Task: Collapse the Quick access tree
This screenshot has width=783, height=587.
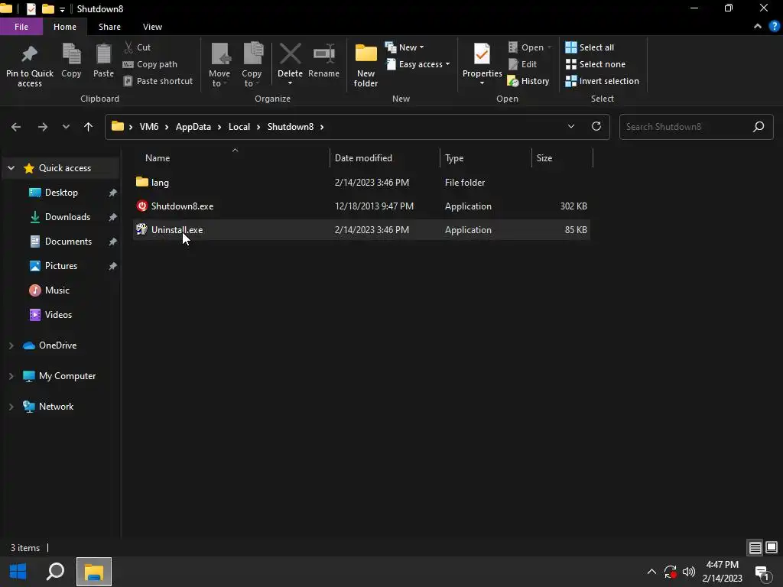Action: (11, 168)
